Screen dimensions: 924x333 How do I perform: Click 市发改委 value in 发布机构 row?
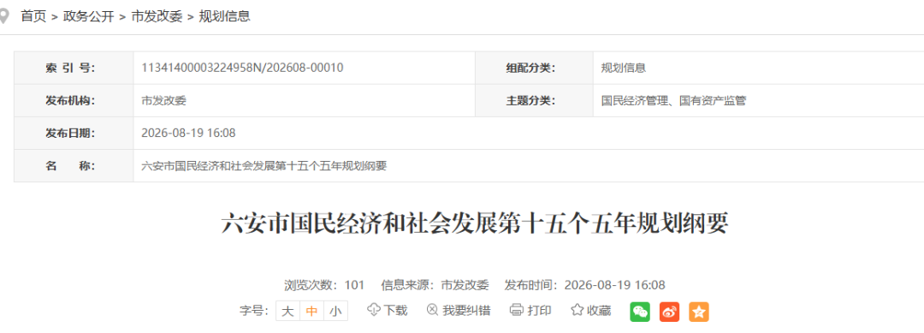pyautogui.click(x=163, y=100)
